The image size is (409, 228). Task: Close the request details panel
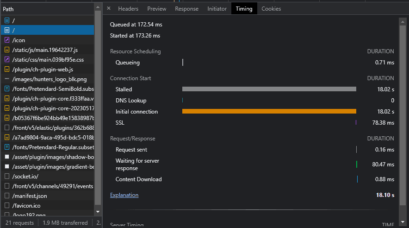point(108,8)
